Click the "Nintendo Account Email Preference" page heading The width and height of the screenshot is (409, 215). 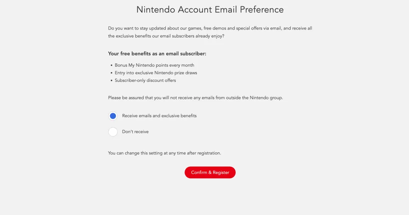coord(210,10)
